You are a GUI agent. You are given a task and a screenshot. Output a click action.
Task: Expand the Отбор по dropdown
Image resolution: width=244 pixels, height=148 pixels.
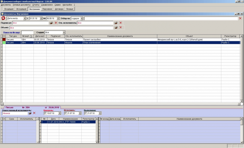click(82, 18)
